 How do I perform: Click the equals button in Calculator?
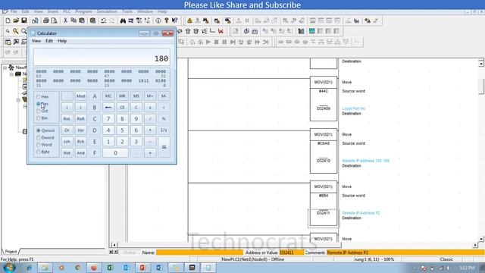164,147
